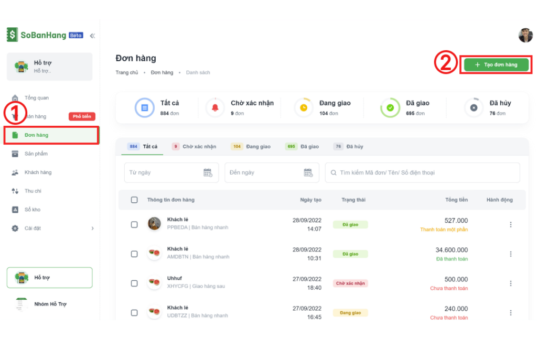Click the calendar icon in Đến ngày field
This screenshot has width=537, height=339.
308,172
